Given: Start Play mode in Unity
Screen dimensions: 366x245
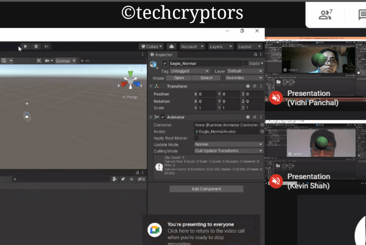Looking at the screenshot, I should point(26,46).
